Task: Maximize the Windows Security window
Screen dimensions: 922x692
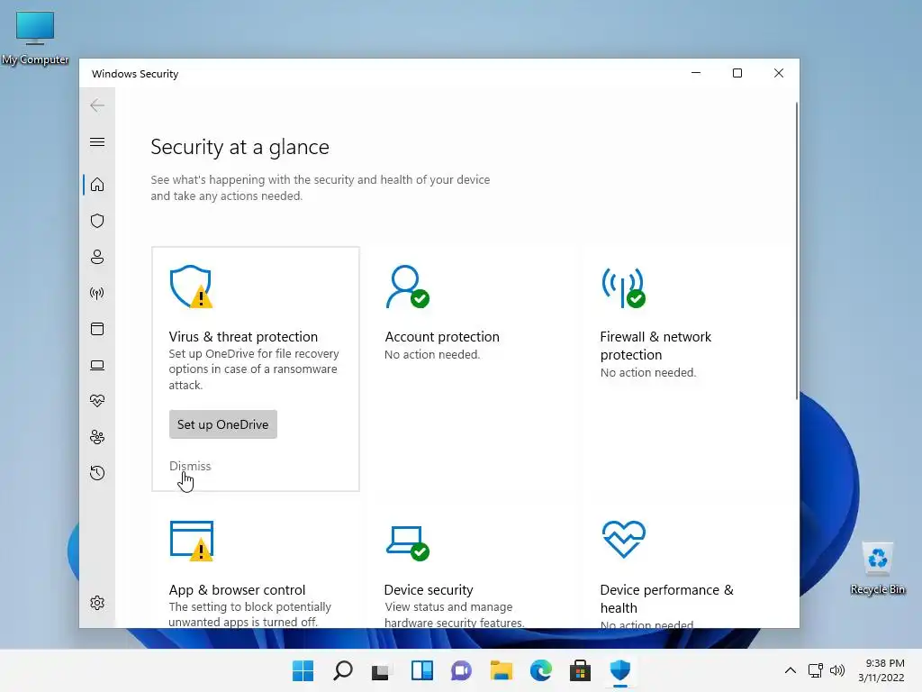Action: coord(737,73)
